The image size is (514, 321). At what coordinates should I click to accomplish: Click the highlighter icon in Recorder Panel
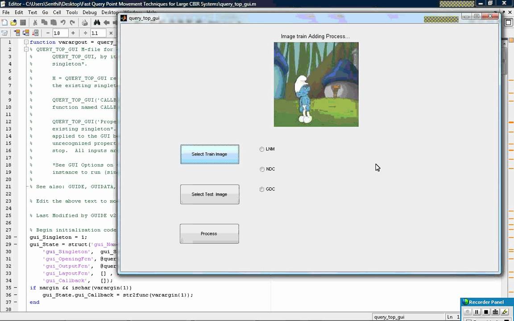(x=505, y=312)
